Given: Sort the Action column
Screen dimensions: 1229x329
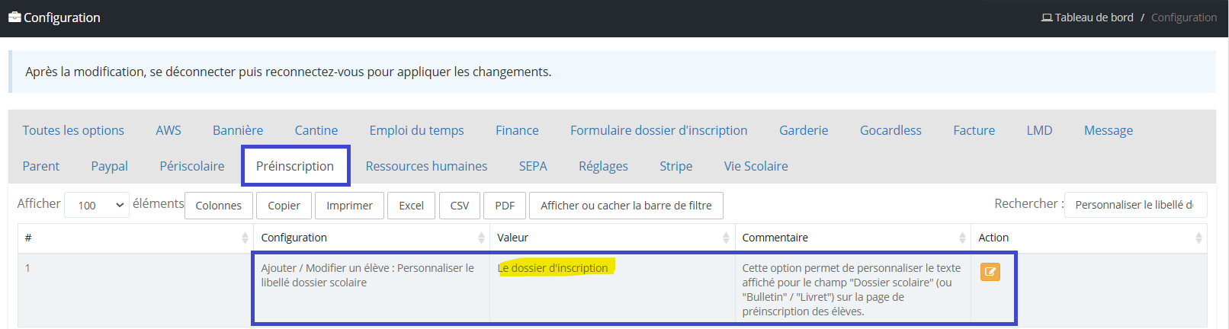Looking at the screenshot, I should coord(1199,238).
